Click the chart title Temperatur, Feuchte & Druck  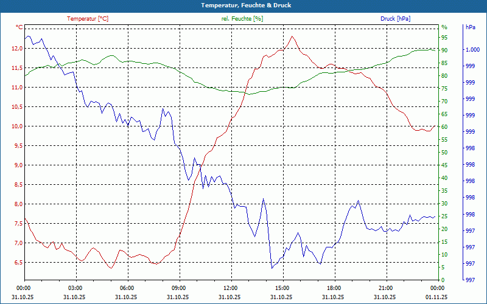point(246,5)
